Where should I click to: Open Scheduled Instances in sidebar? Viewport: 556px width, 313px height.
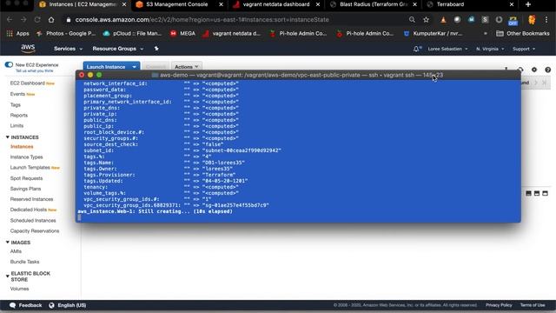point(33,220)
